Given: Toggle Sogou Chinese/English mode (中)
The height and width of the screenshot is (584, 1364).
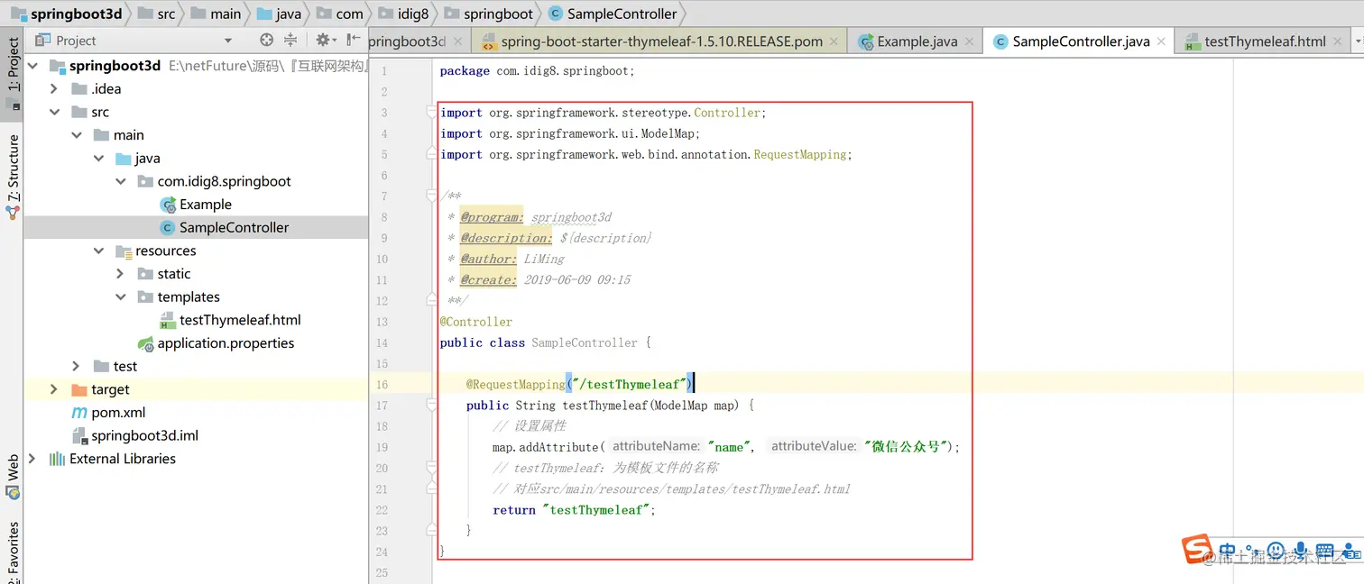Looking at the screenshot, I should point(1227,551).
